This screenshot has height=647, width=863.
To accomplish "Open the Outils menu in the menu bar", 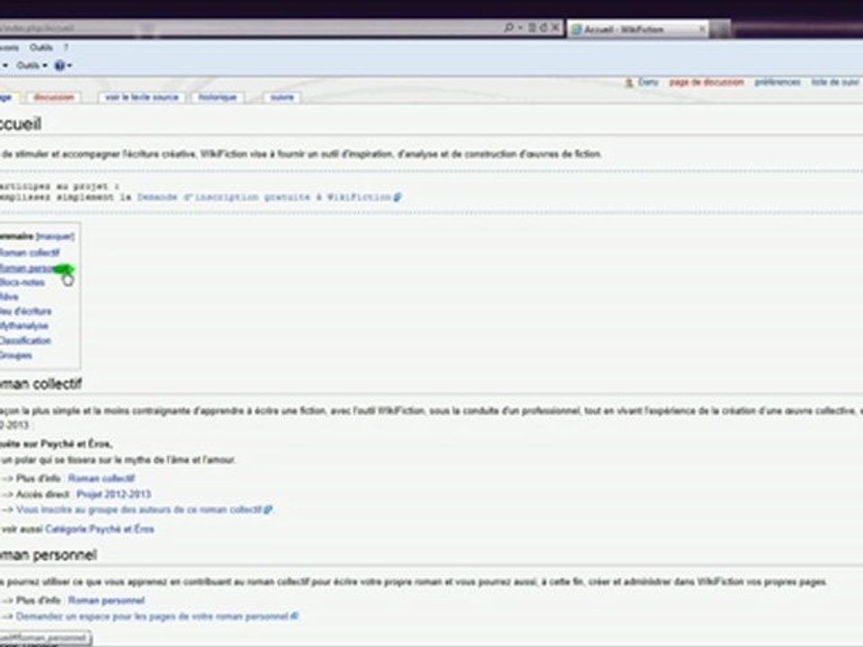I will [41, 48].
